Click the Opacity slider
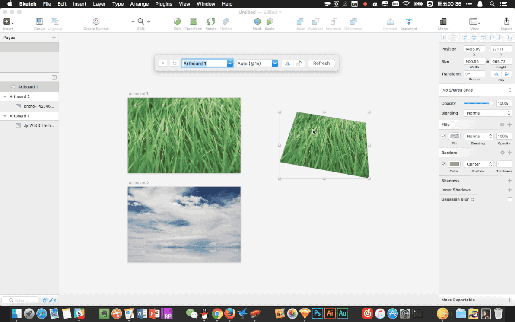 [x=479, y=103]
